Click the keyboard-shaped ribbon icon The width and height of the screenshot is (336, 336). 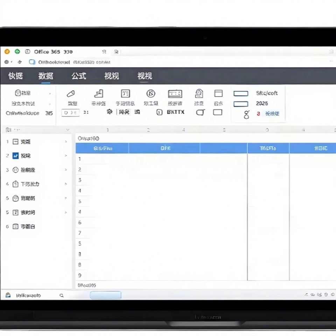click(175, 94)
